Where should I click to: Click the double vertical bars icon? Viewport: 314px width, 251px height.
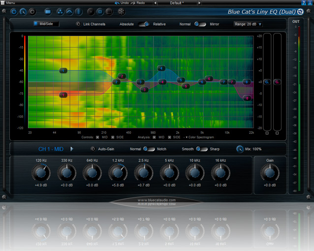click(79, 12)
